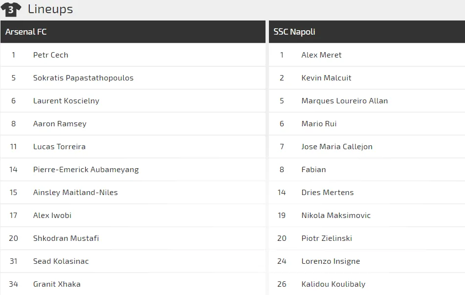
Task: Open Pierre-Emerick Aubameyang player page
Action: pyautogui.click(x=86, y=170)
